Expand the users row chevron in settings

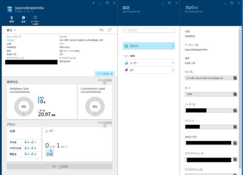(x=173, y=63)
